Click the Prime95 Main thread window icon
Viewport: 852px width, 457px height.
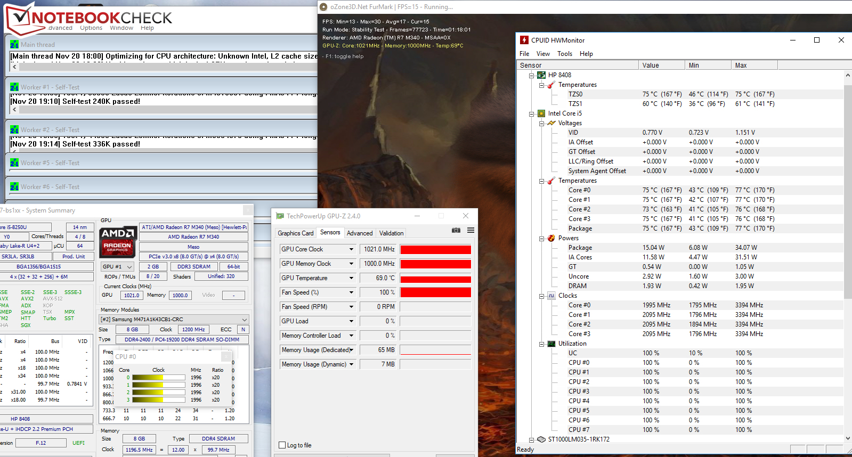click(14, 45)
